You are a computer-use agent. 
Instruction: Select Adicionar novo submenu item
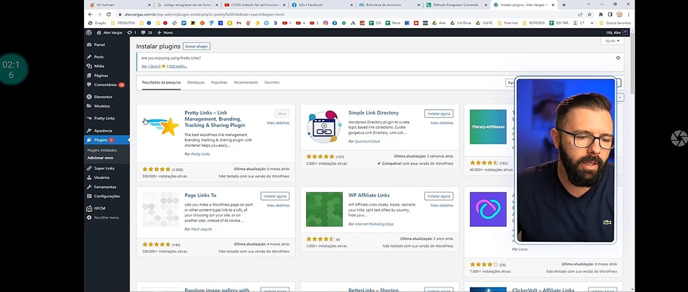[100, 158]
